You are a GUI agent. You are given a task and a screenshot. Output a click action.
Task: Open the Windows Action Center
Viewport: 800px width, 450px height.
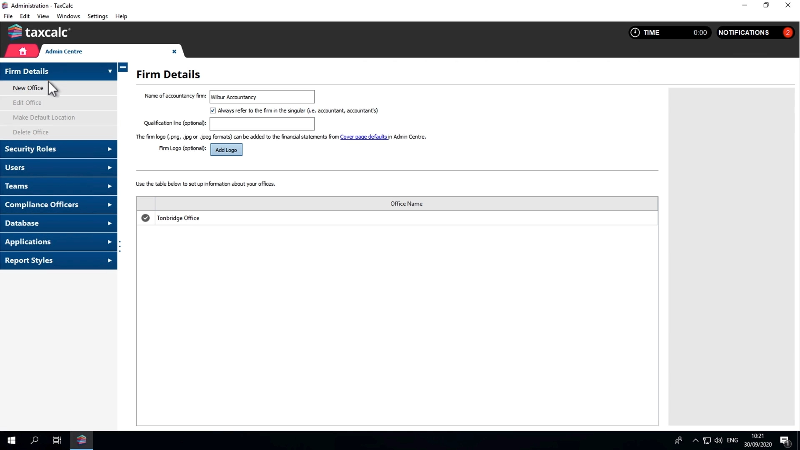click(x=785, y=440)
